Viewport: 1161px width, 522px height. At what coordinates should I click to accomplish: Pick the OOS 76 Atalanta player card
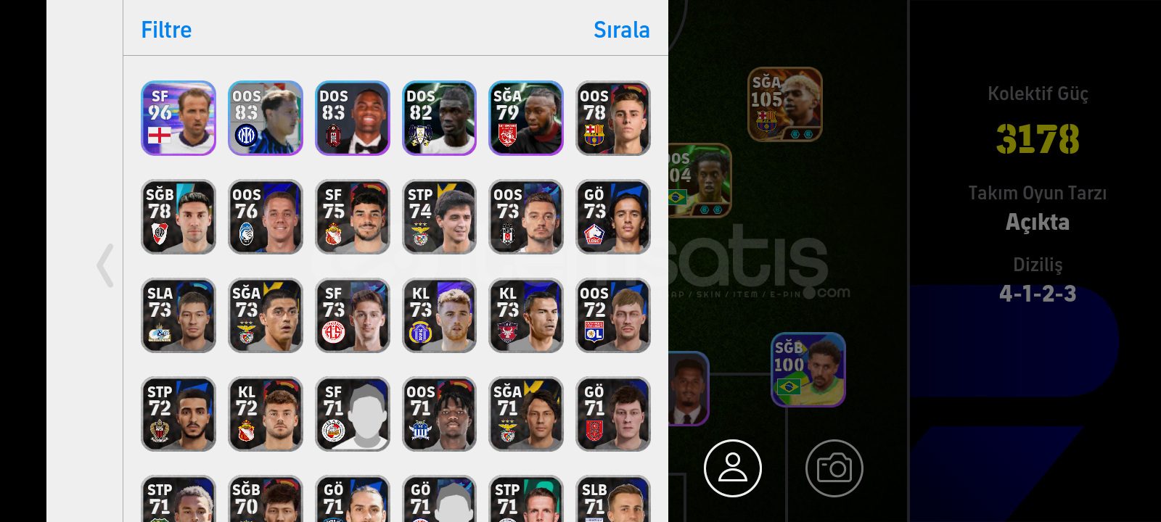click(x=266, y=217)
